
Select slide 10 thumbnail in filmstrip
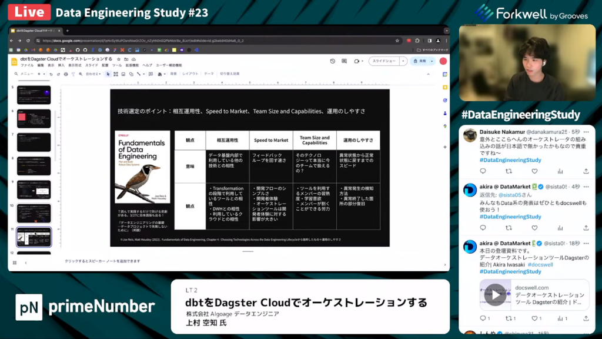tap(34, 213)
